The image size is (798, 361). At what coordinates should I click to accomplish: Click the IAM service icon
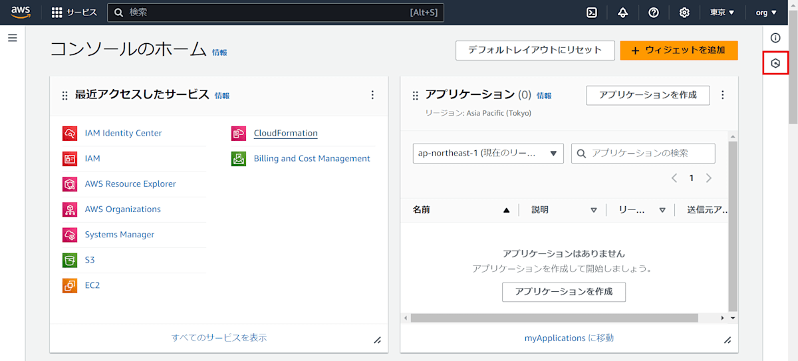pyautogui.click(x=70, y=158)
